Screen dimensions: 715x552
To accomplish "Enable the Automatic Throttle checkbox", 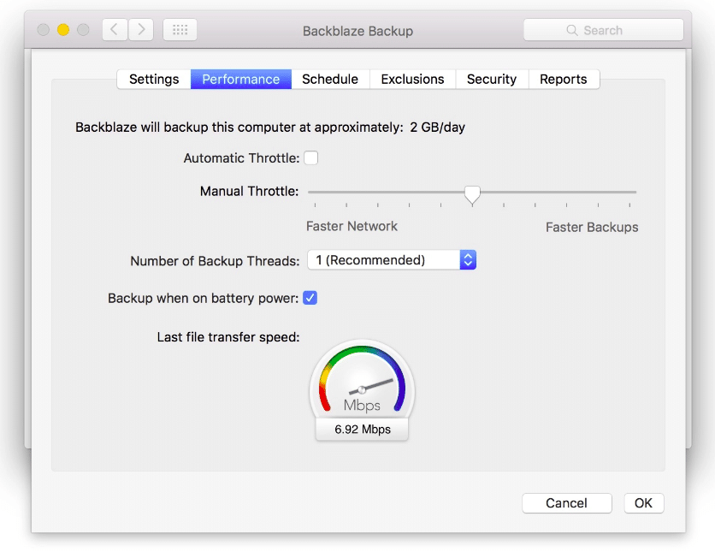I will pos(311,157).
